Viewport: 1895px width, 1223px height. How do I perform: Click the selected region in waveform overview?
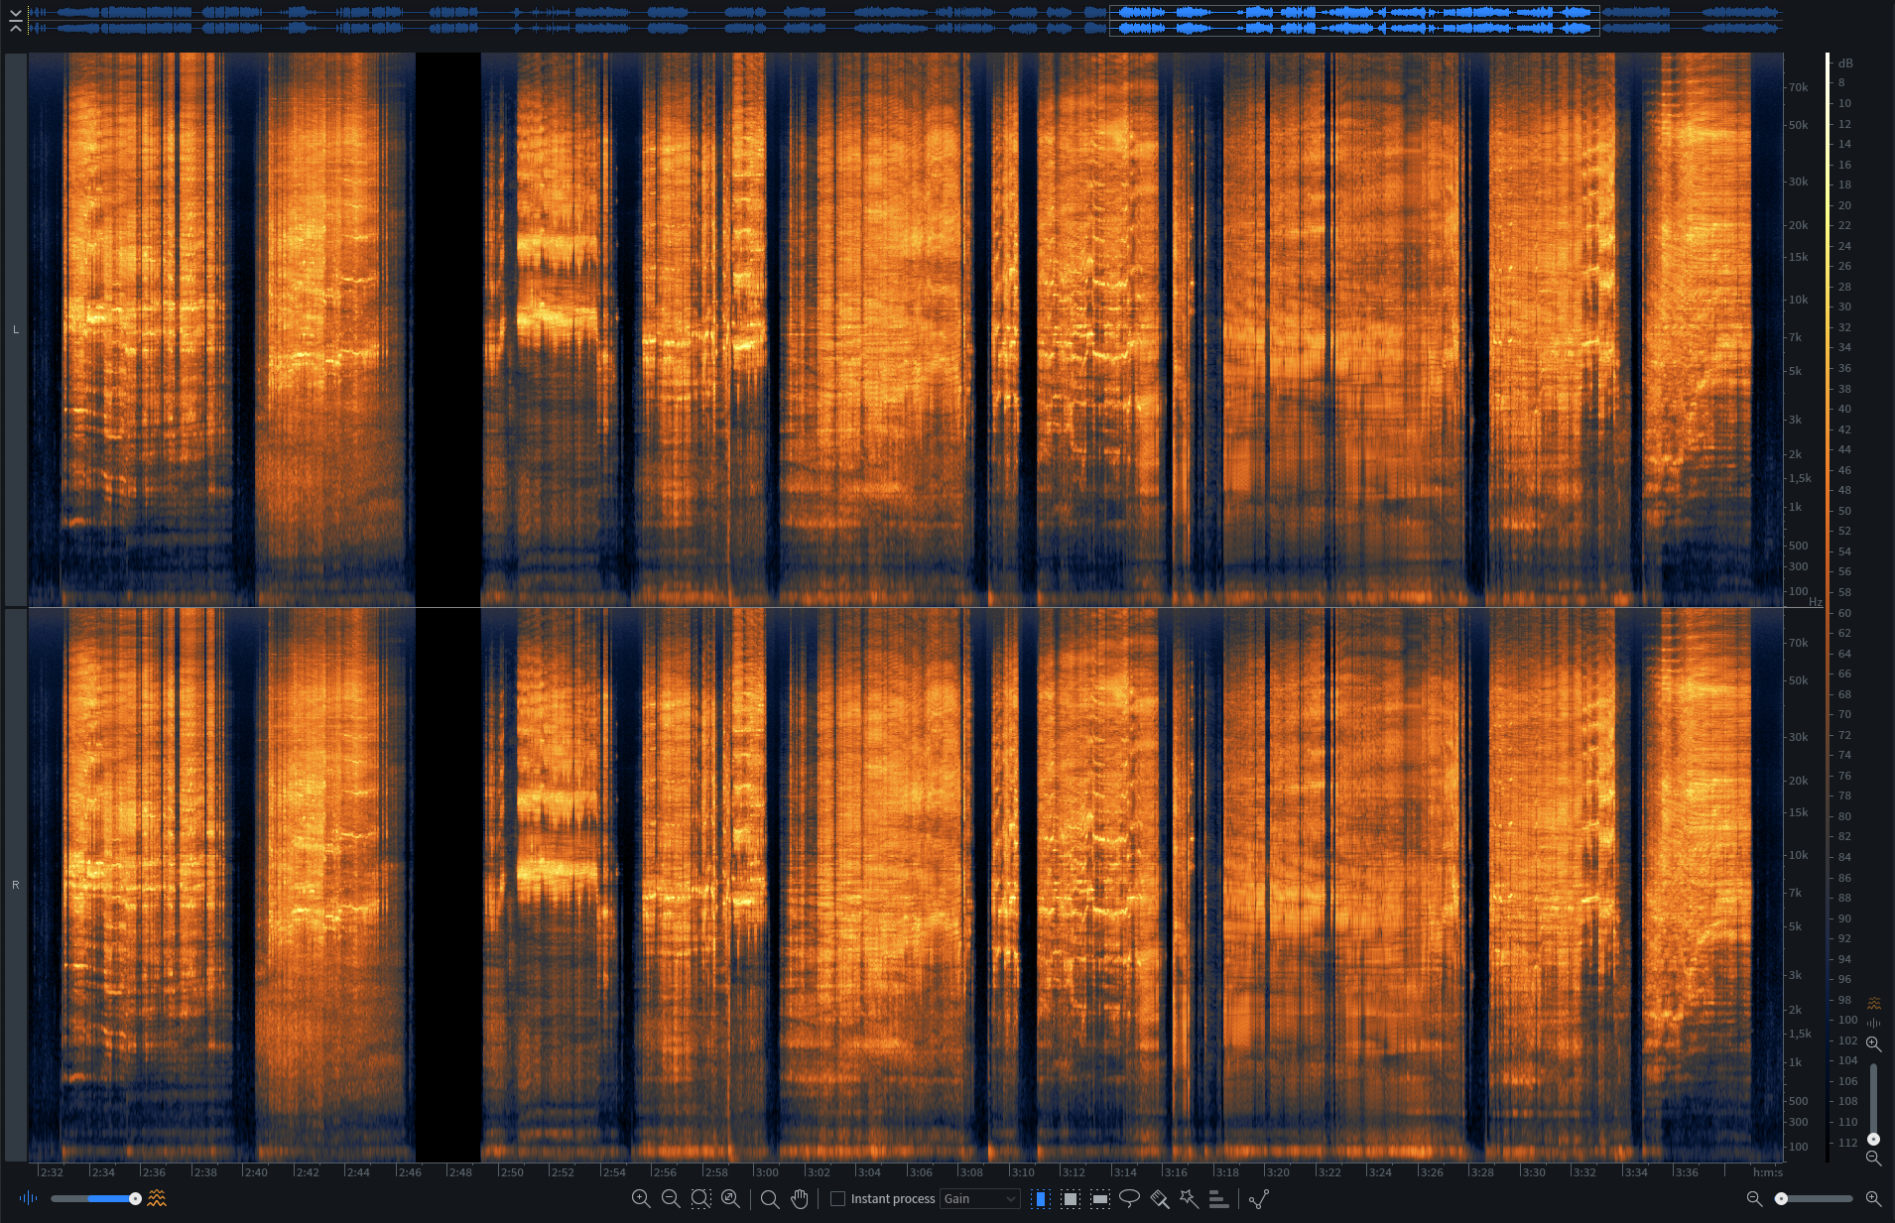1353,20
